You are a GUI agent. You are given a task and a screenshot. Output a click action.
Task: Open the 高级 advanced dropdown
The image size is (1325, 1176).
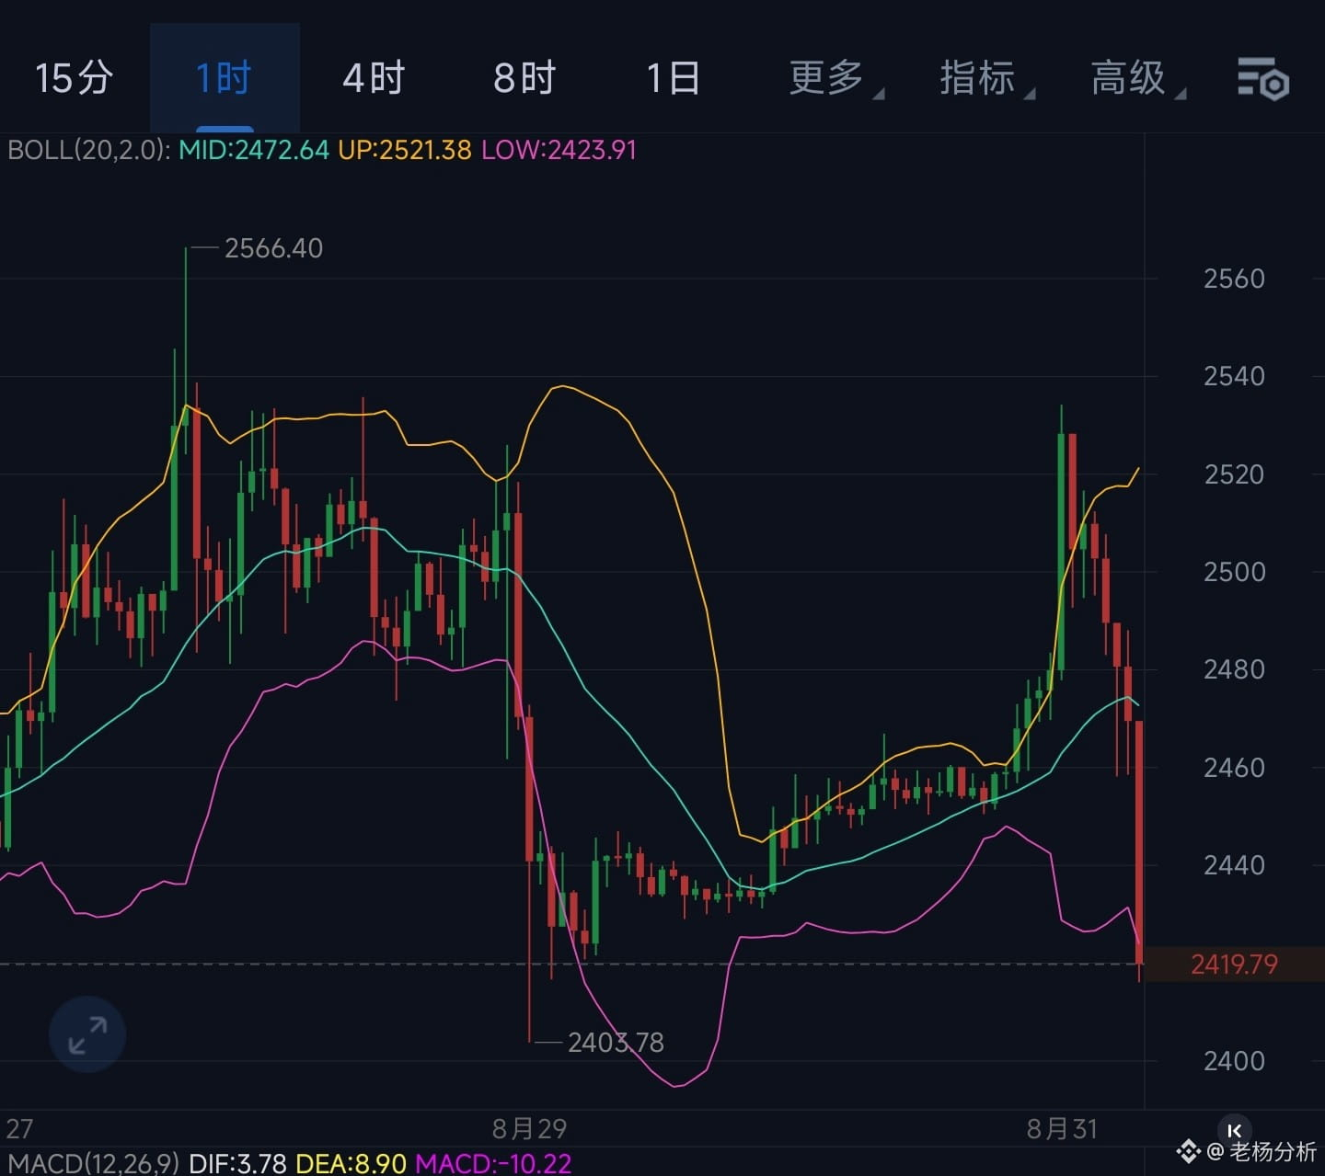click(x=1137, y=78)
